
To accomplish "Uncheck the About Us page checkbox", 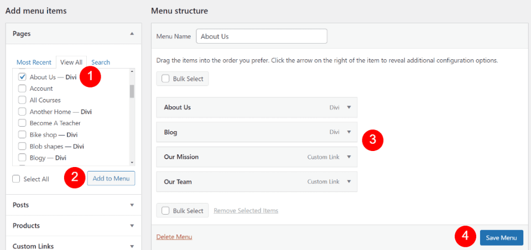I will (x=23, y=77).
